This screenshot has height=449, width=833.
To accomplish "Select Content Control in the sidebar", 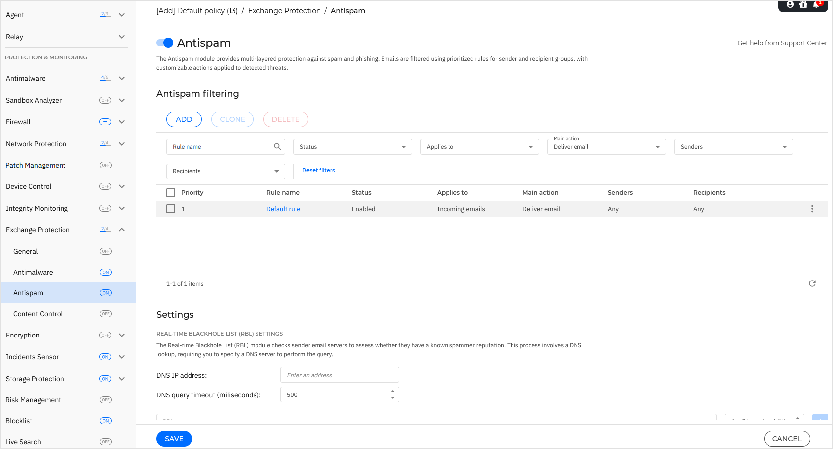I will (38, 314).
